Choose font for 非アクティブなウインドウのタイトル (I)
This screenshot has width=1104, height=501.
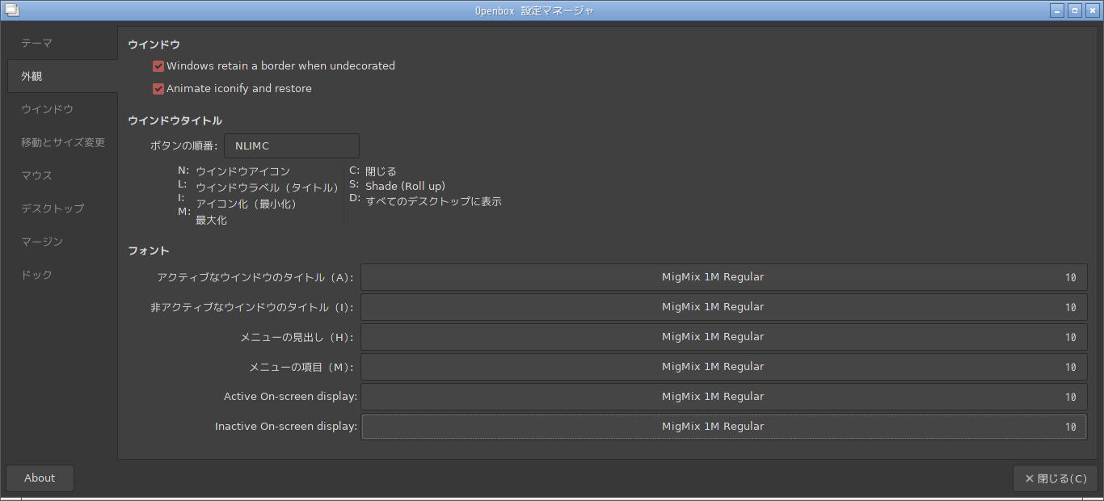pyautogui.click(x=723, y=307)
